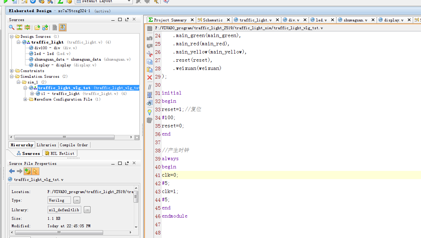Click the Properties panel vertical scrollbar thumb
Image resolution: width=421 pixels, height=238 pixels.
136,197
